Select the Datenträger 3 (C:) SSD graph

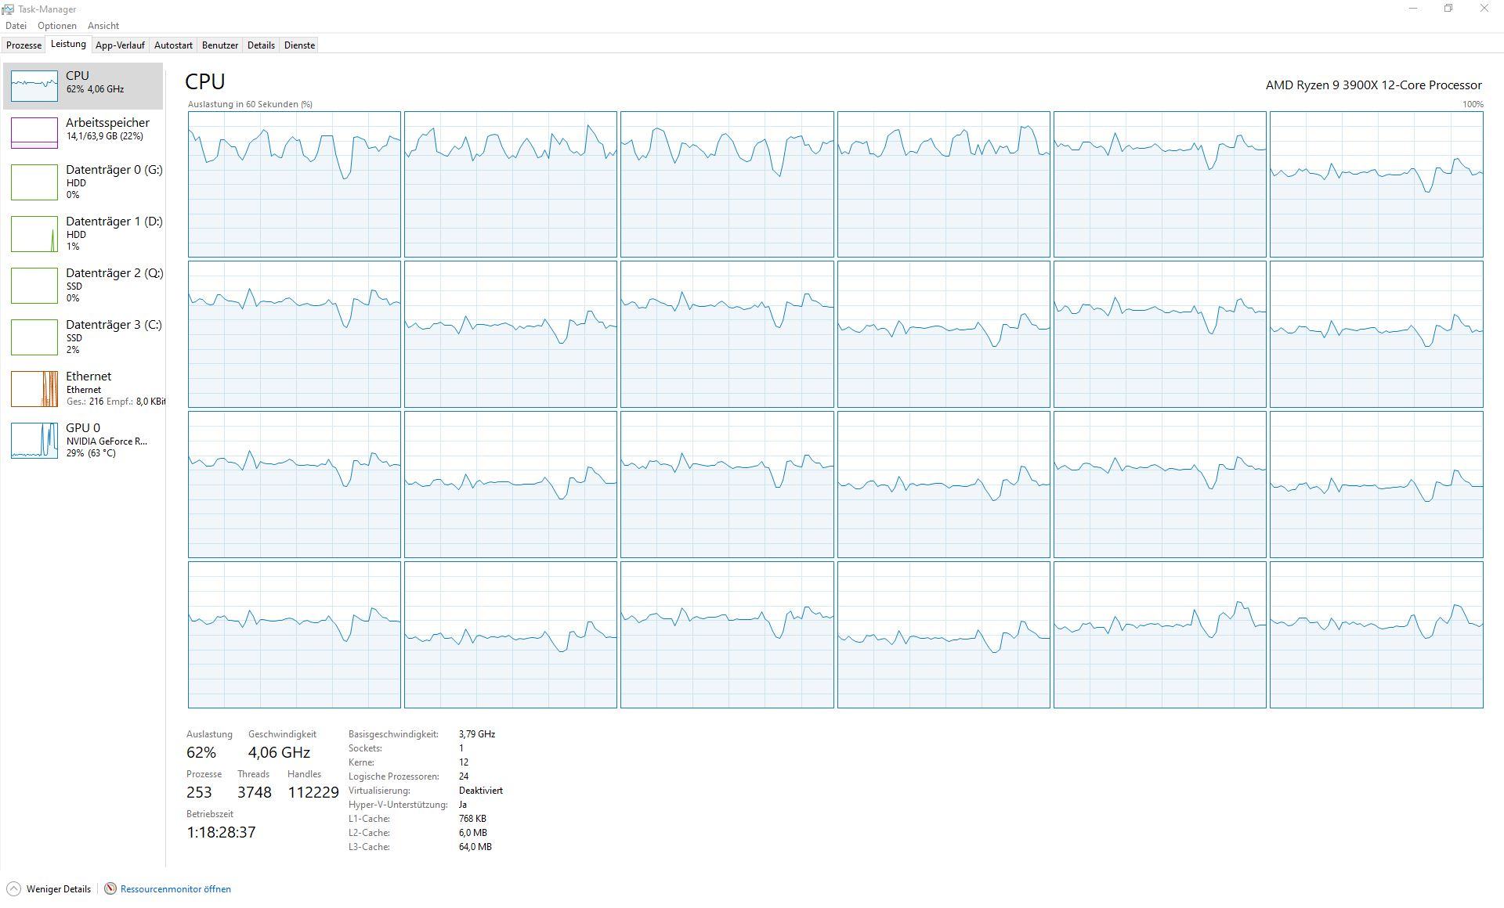pos(34,337)
